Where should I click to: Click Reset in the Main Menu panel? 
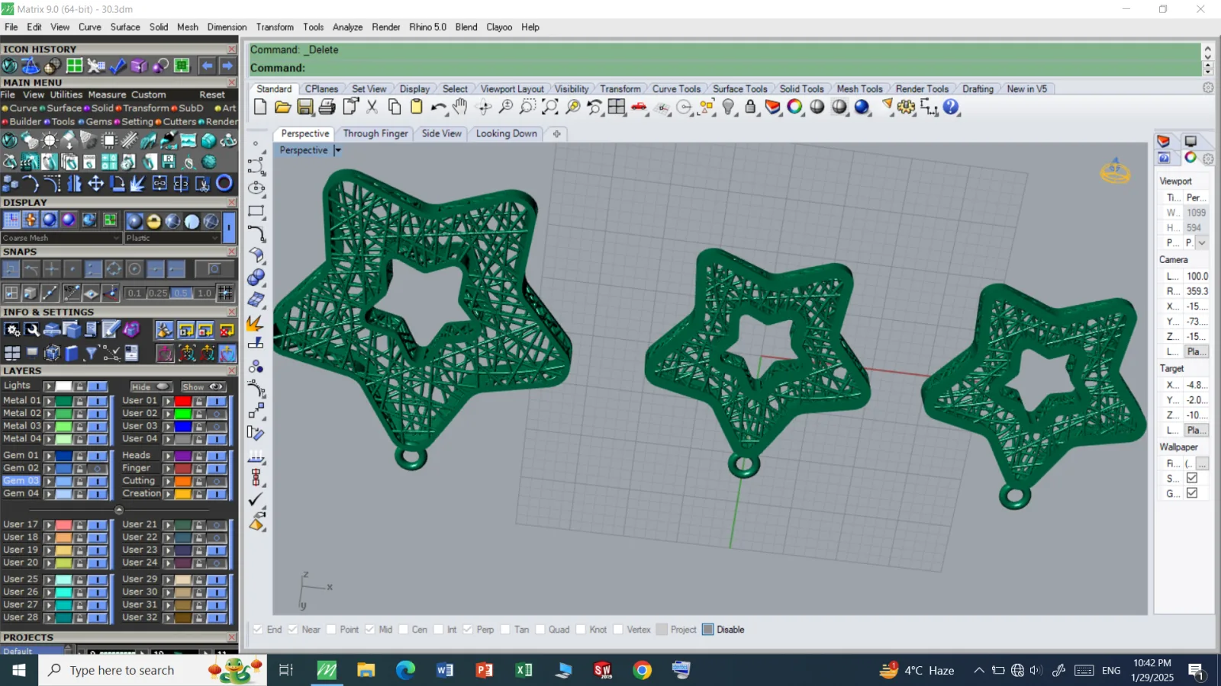(x=212, y=95)
